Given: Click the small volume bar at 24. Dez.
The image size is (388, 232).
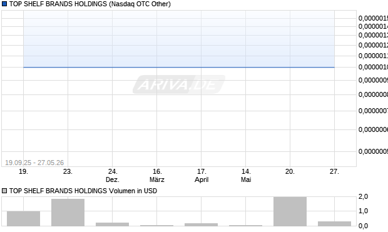Looking at the screenshot, I should click(x=113, y=224).
